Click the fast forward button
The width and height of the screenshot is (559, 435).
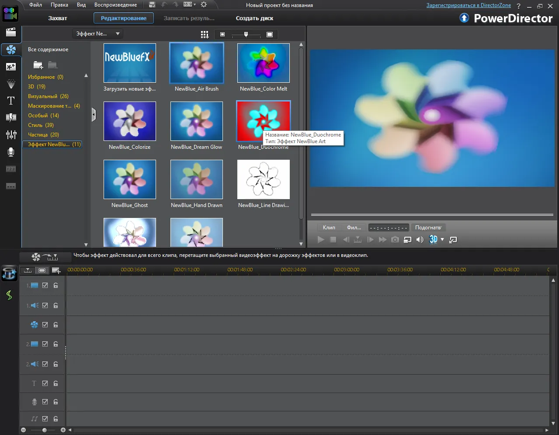[x=382, y=239]
